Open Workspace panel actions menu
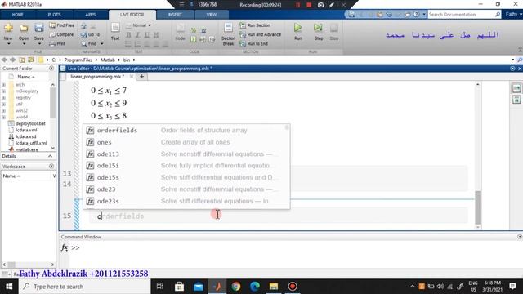This screenshot has width=523, height=294. (51, 167)
